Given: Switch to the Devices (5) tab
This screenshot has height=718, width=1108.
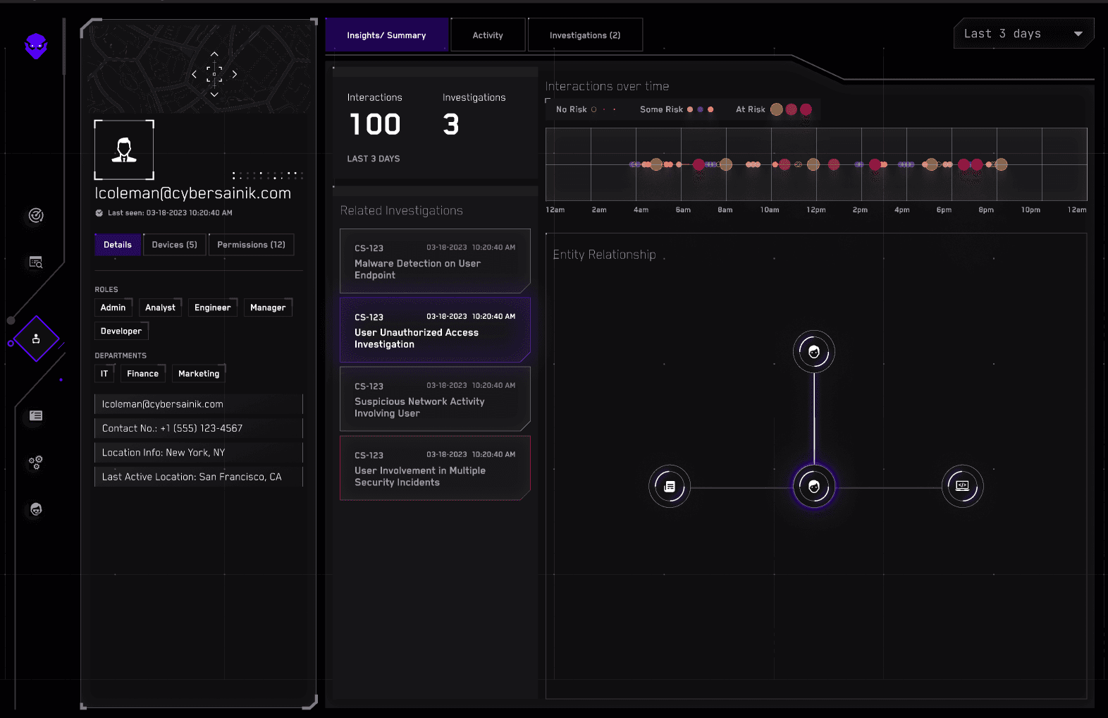Looking at the screenshot, I should (174, 245).
